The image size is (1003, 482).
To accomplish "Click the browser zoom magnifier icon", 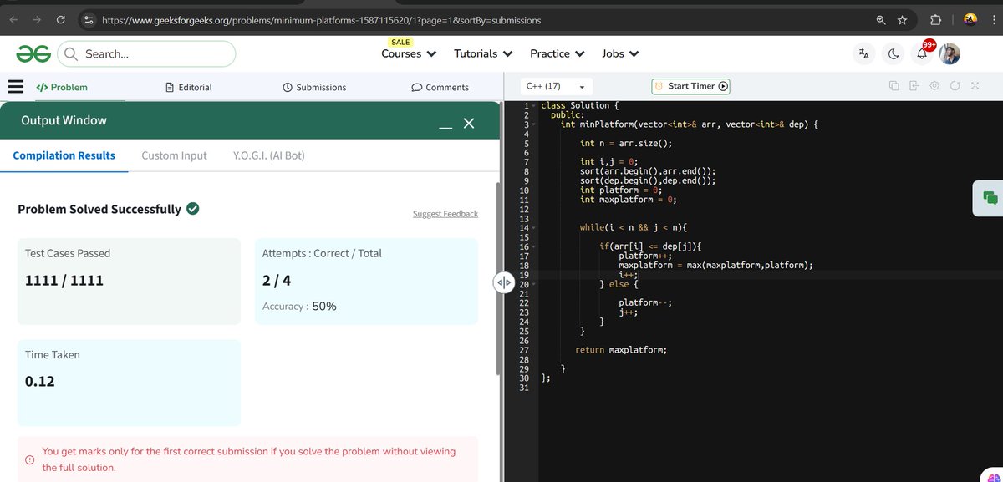I will click(881, 19).
